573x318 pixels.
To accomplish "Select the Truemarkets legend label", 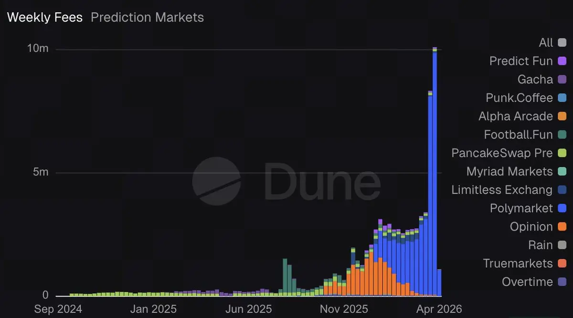I will pos(518,264).
